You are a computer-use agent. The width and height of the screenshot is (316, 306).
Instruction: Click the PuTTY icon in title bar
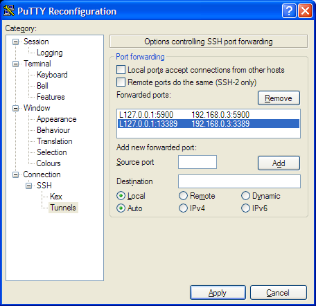[x=9, y=10]
